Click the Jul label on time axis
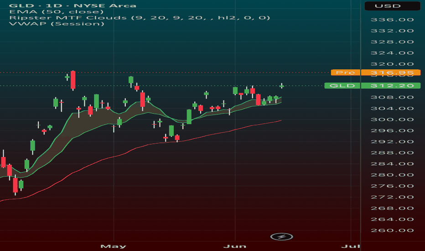 (351, 246)
